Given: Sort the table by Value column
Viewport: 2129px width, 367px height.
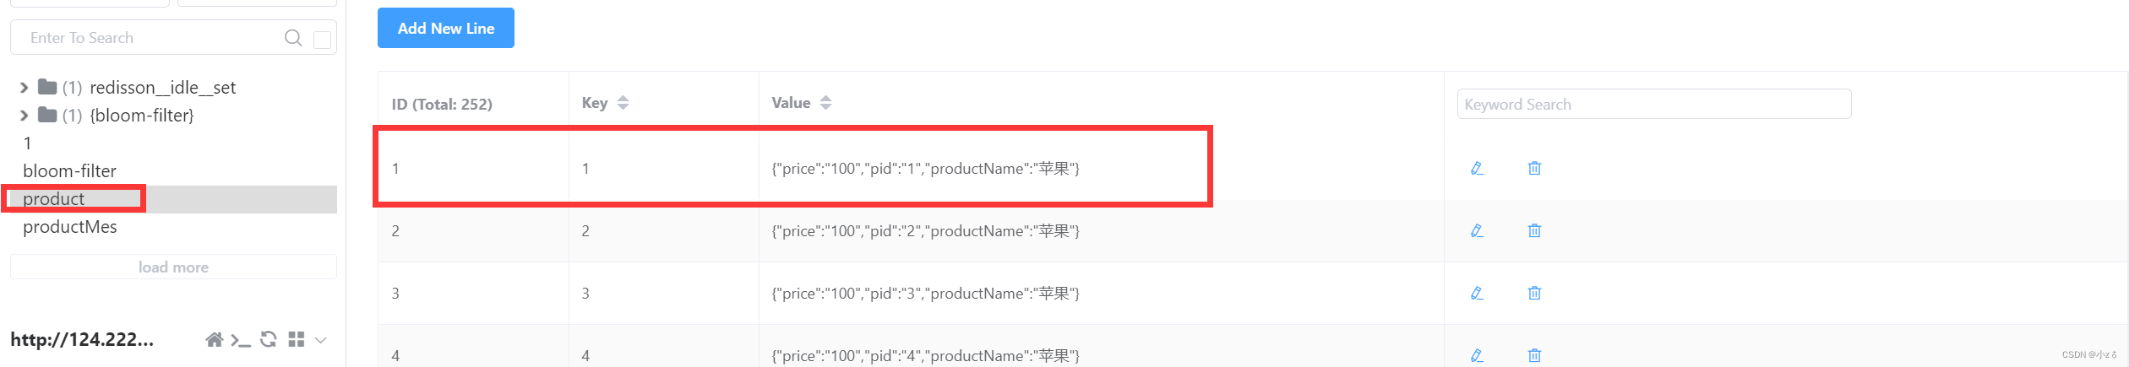Looking at the screenshot, I should (825, 103).
